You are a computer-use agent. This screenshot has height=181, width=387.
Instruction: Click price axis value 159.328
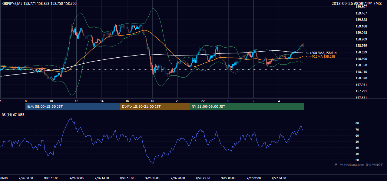[361, 20]
